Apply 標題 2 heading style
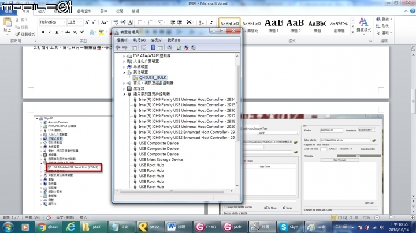Screen dimensions: 416x233 click(295, 26)
